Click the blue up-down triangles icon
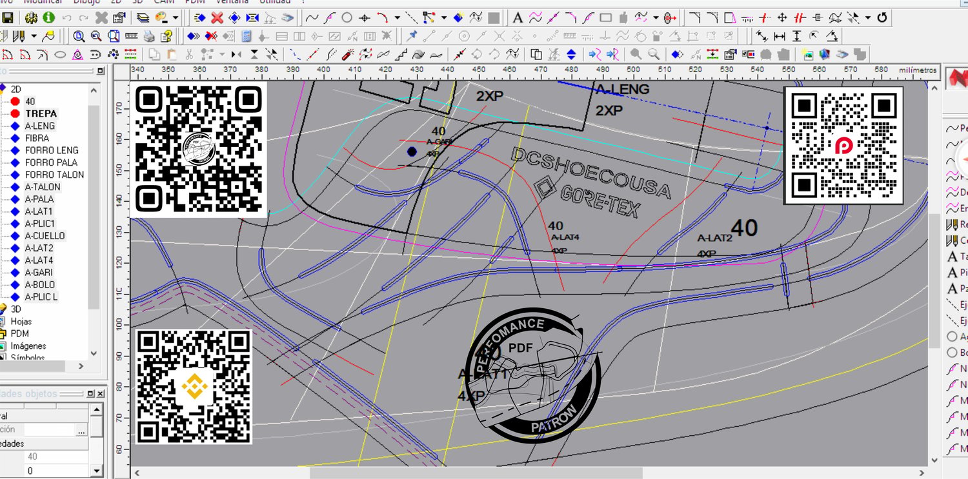968x479 pixels. [x=571, y=54]
